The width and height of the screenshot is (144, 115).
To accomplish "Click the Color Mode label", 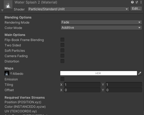I will pos(13,28).
